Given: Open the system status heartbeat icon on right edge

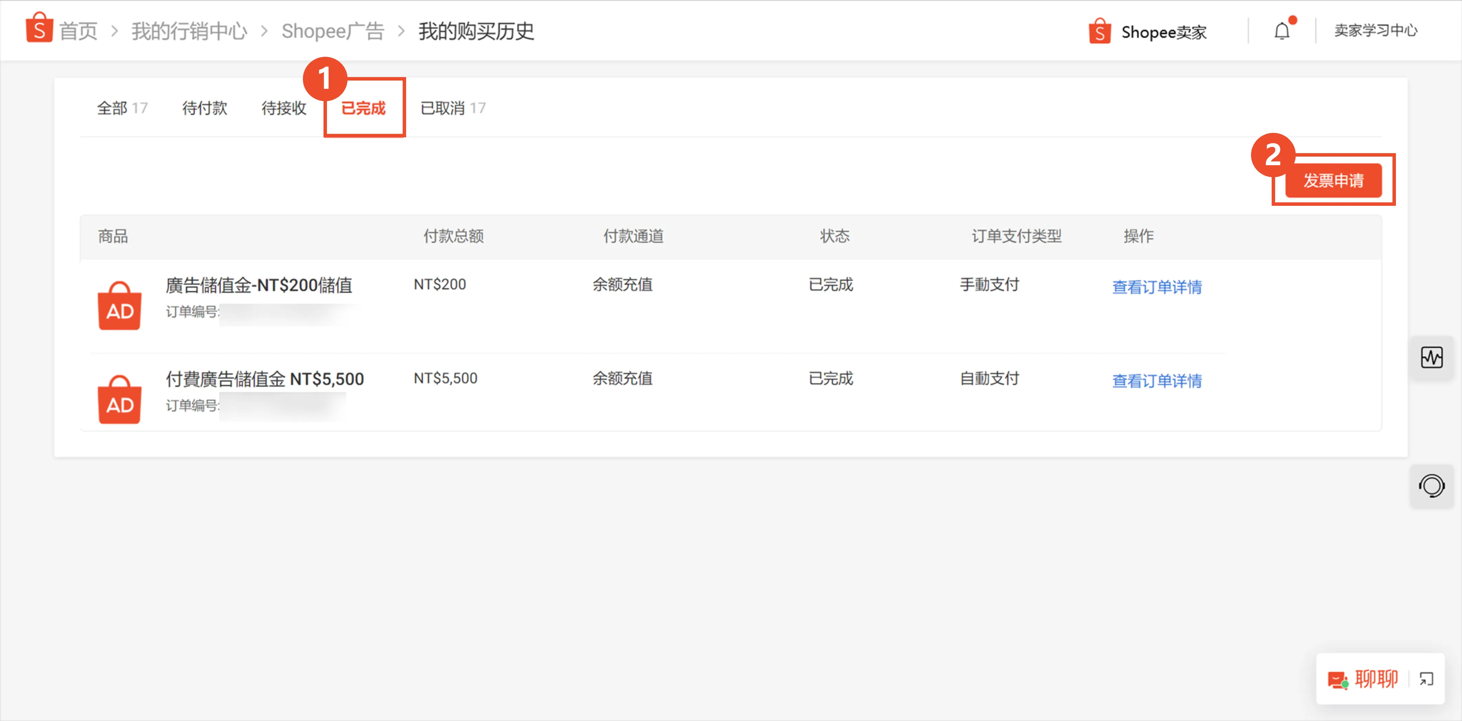Looking at the screenshot, I should click(x=1432, y=358).
